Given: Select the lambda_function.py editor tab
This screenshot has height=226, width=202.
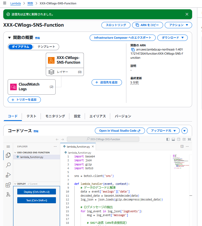Looking at the screenshot, I should (78, 146).
